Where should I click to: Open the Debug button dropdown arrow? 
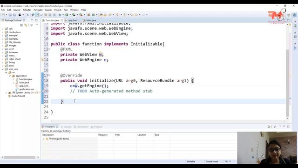tap(63, 15)
